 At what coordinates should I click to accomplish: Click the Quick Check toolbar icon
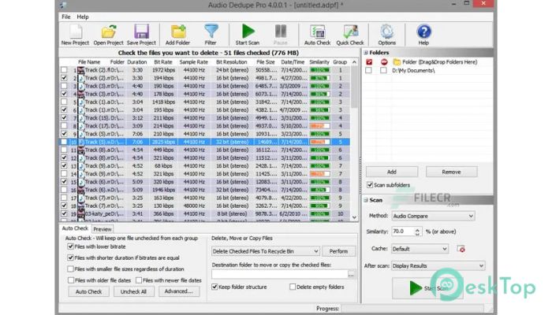[350, 31]
